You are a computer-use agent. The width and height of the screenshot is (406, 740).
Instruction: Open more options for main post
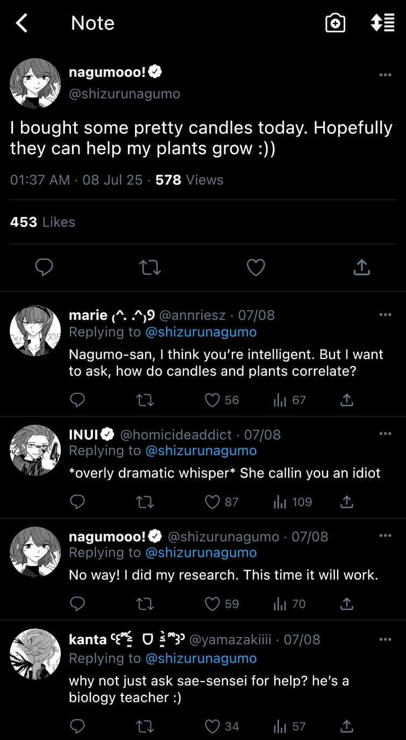(385, 75)
